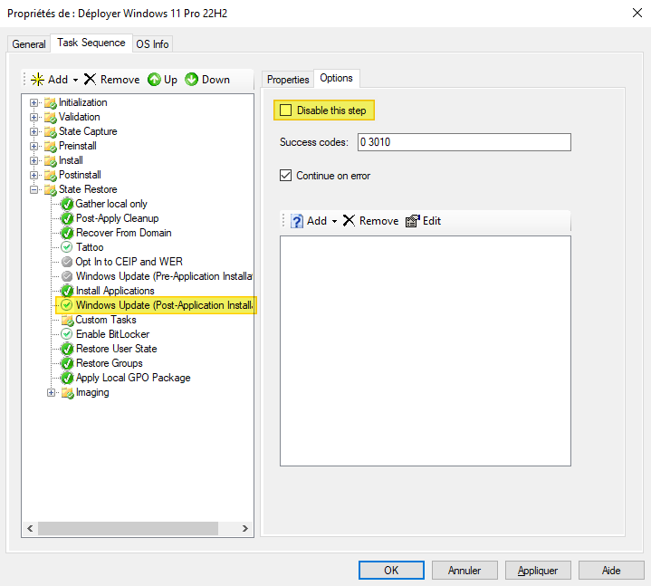
Task: Open the OS Info tab
Action: coord(152,44)
